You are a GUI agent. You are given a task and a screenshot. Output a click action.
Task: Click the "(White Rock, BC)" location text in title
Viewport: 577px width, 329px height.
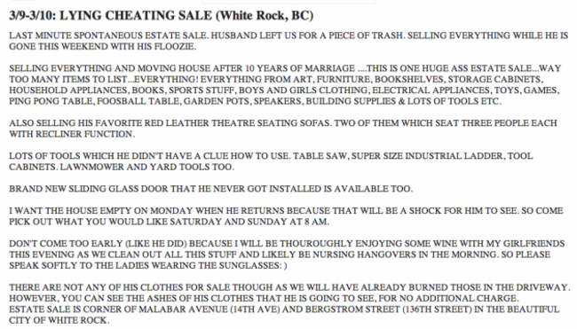tap(265, 15)
